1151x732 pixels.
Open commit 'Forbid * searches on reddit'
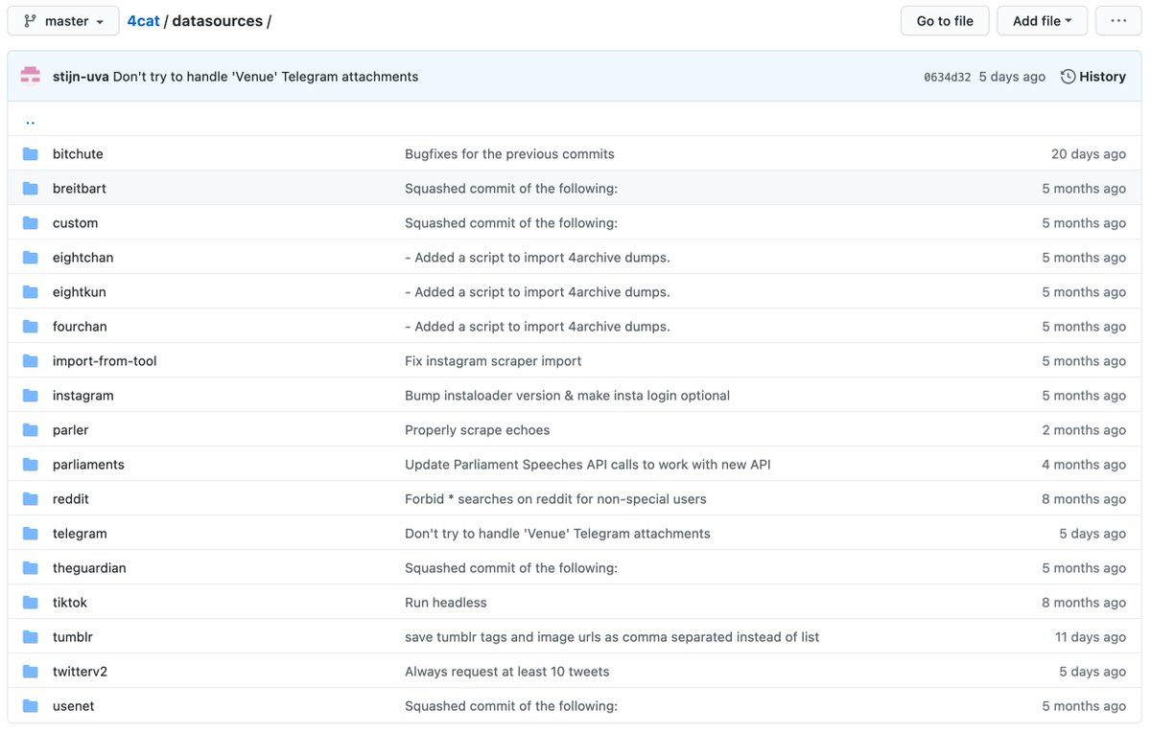[555, 499]
